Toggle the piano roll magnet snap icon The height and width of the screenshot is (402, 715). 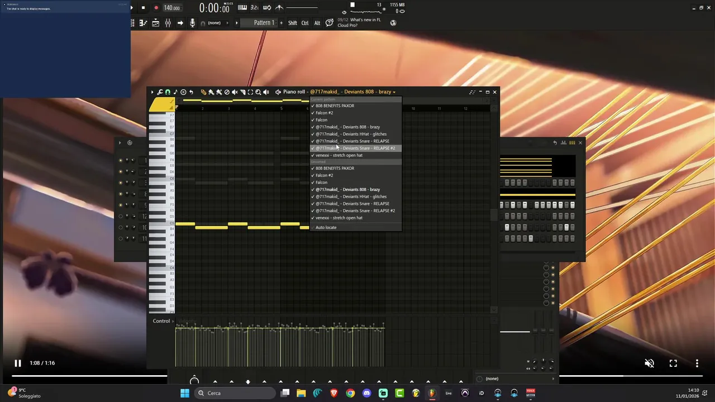pyautogui.click(x=168, y=92)
